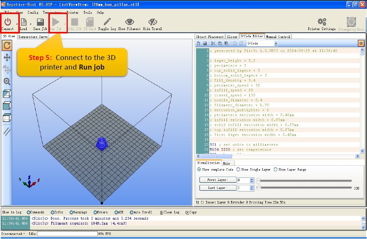Click the Hide Travel icon
The width and height of the screenshot is (367, 239).
152,22
